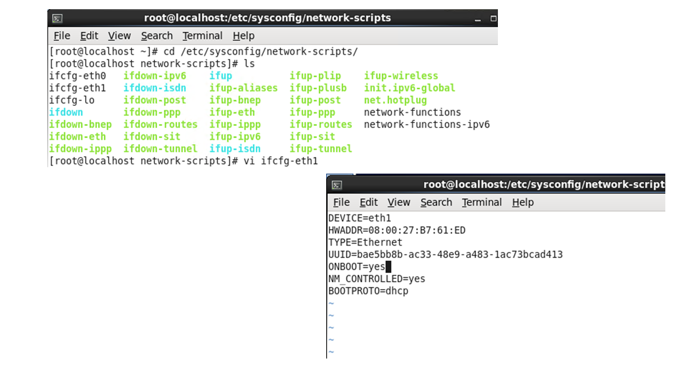Viewport: 689px width, 387px height.
Task: Click the terminal icon in the upper window's title bar
Action: coord(57,18)
